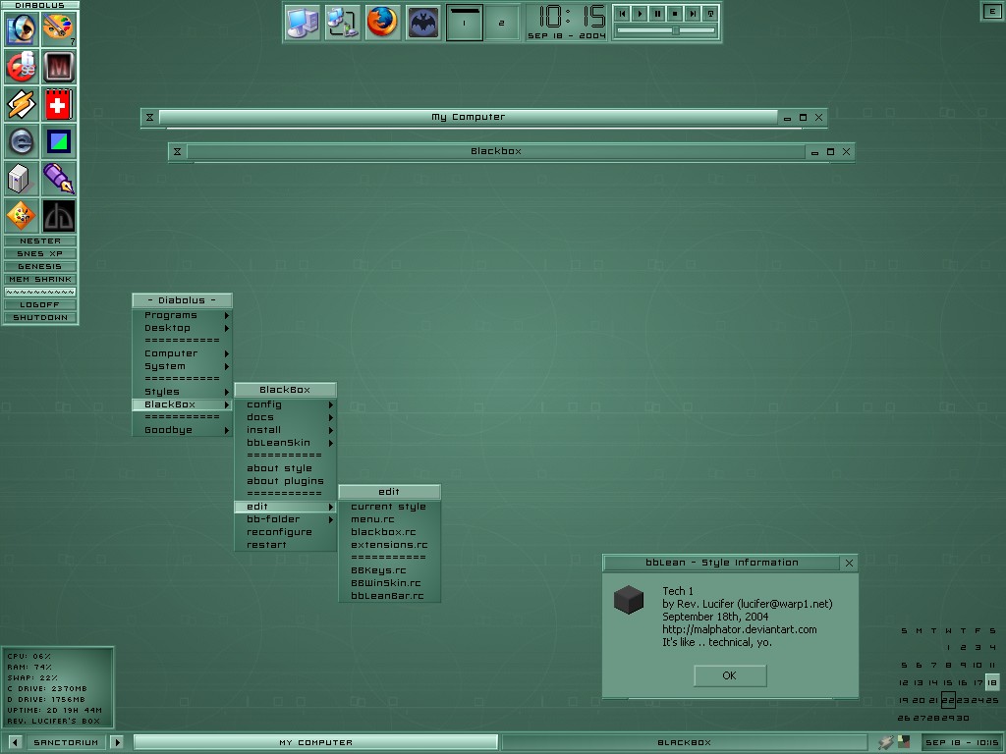Click OK in Style Information dialog
The height and width of the screenshot is (754, 1006).
[730, 675]
